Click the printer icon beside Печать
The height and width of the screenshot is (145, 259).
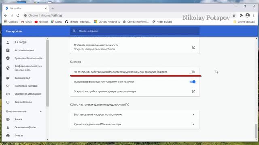point(8,135)
